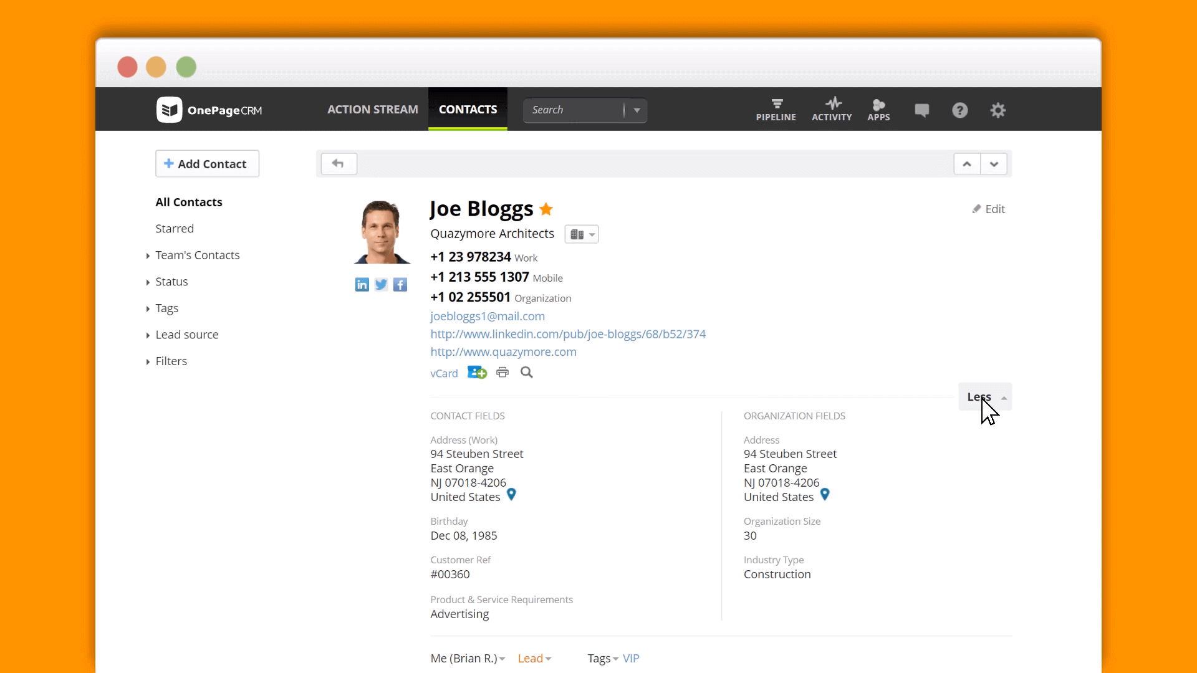Click the Apps icon in toolbar
The width and height of the screenshot is (1197, 673).
(x=878, y=108)
